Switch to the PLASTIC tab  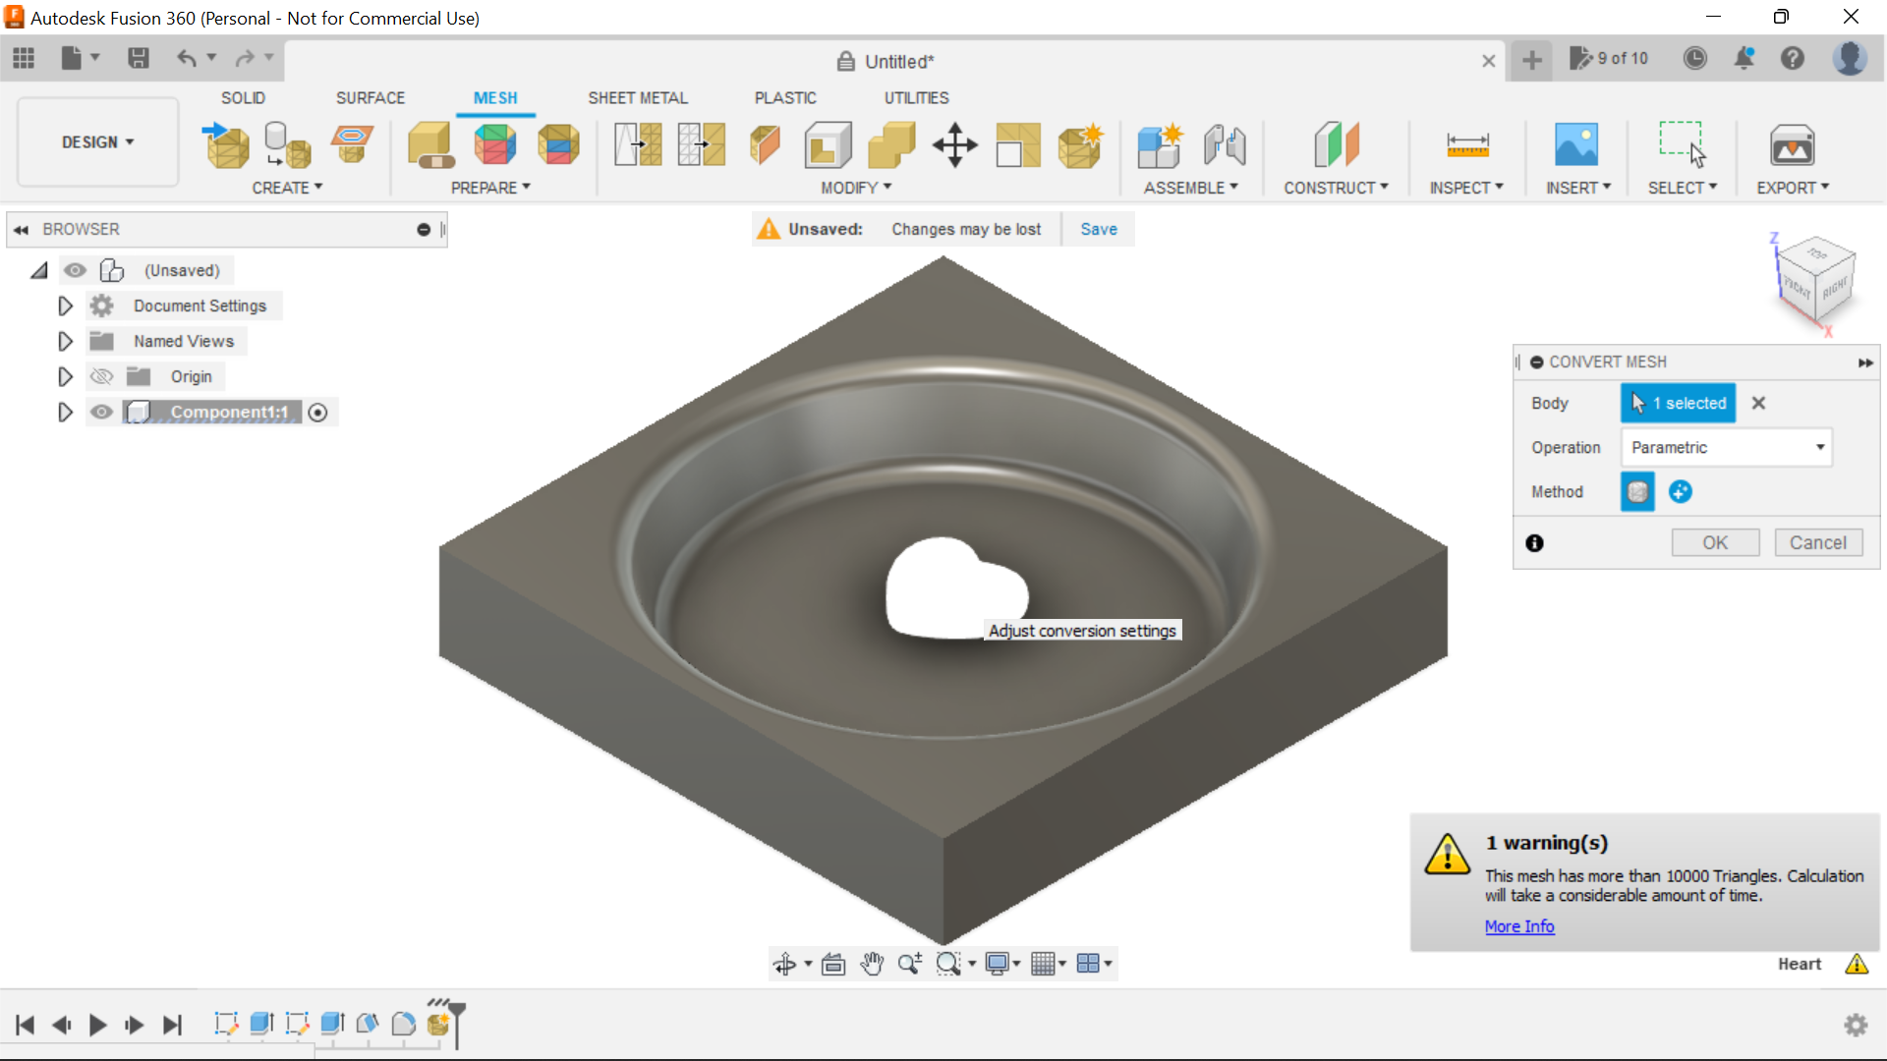point(785,98)
